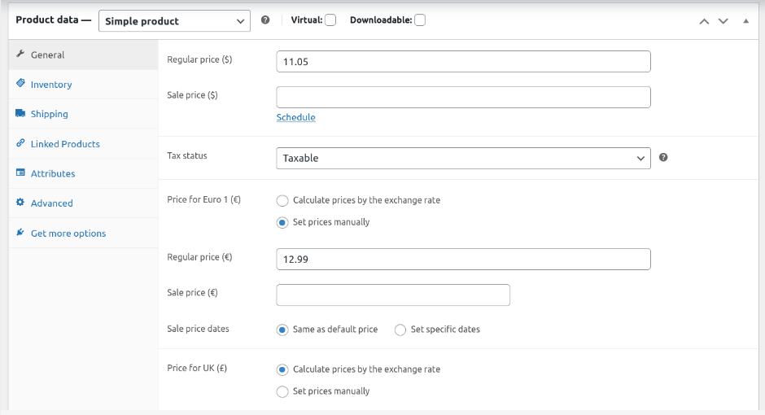Switch to the Inventory tab
This screenshot has width=765, height=415.
click(83, 85)
